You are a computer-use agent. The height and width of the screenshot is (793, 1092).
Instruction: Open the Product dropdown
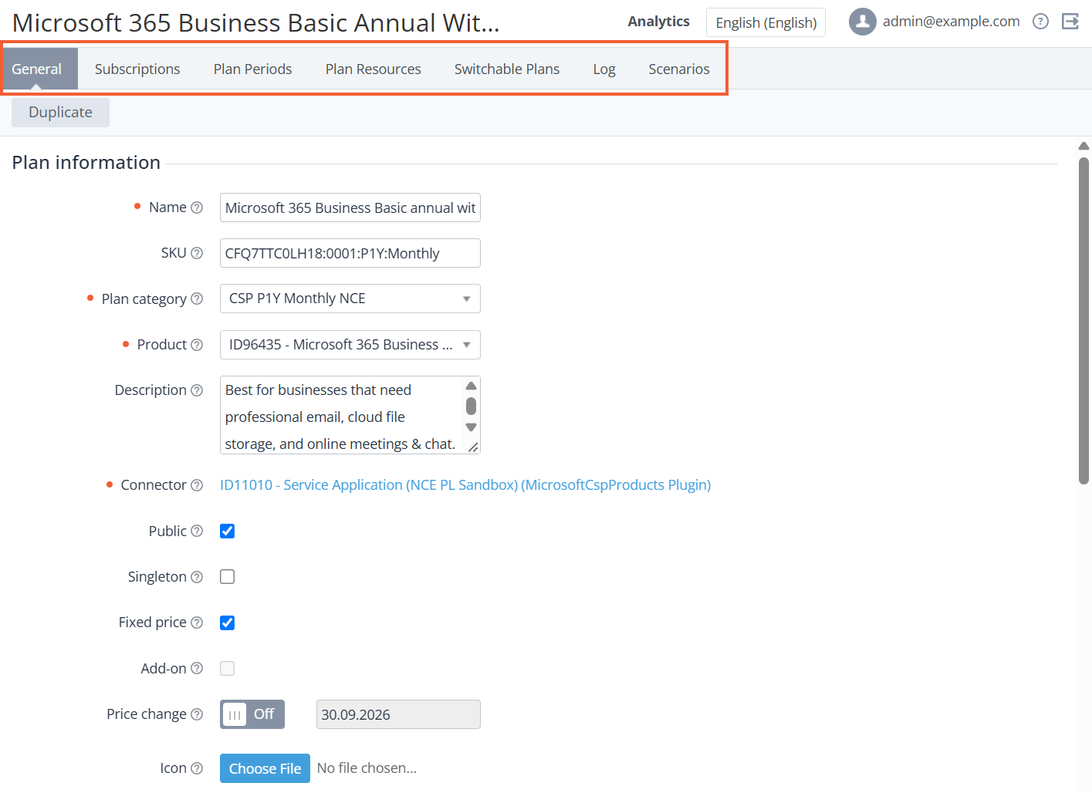coord(350,345)
